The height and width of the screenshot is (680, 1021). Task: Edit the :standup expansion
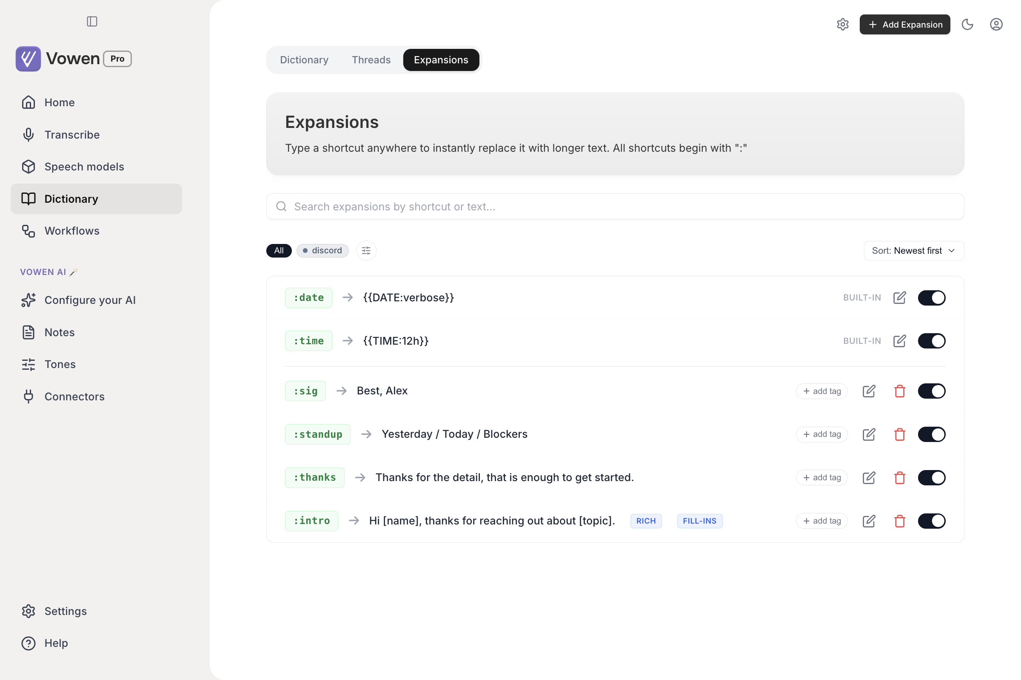tap(869, 434)
